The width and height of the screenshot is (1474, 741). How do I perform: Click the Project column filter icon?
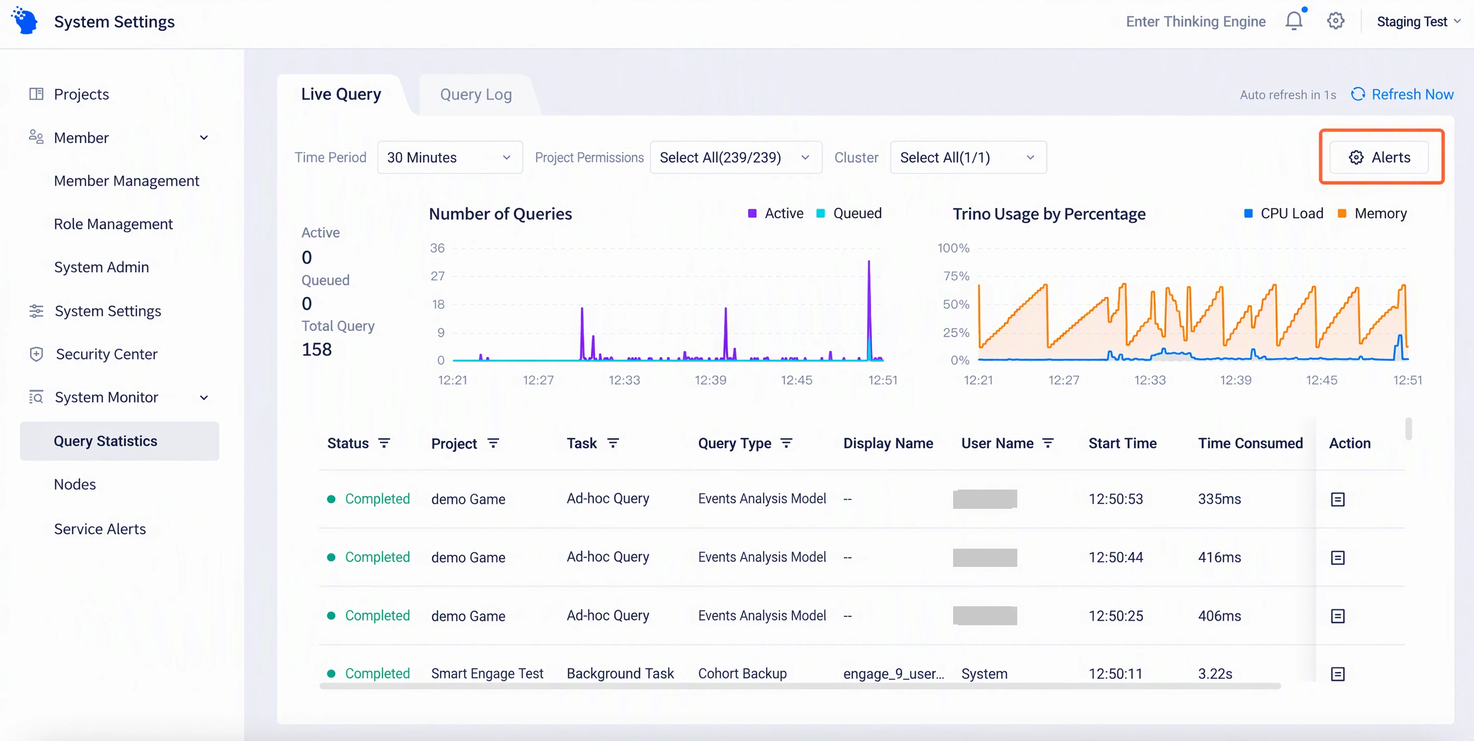(493, 443)
